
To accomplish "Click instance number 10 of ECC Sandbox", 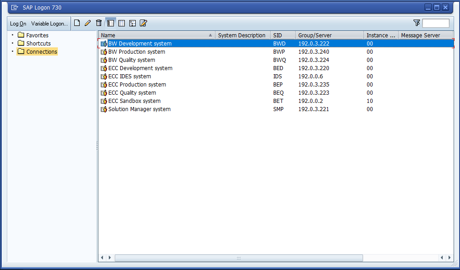I will (370, 101).
